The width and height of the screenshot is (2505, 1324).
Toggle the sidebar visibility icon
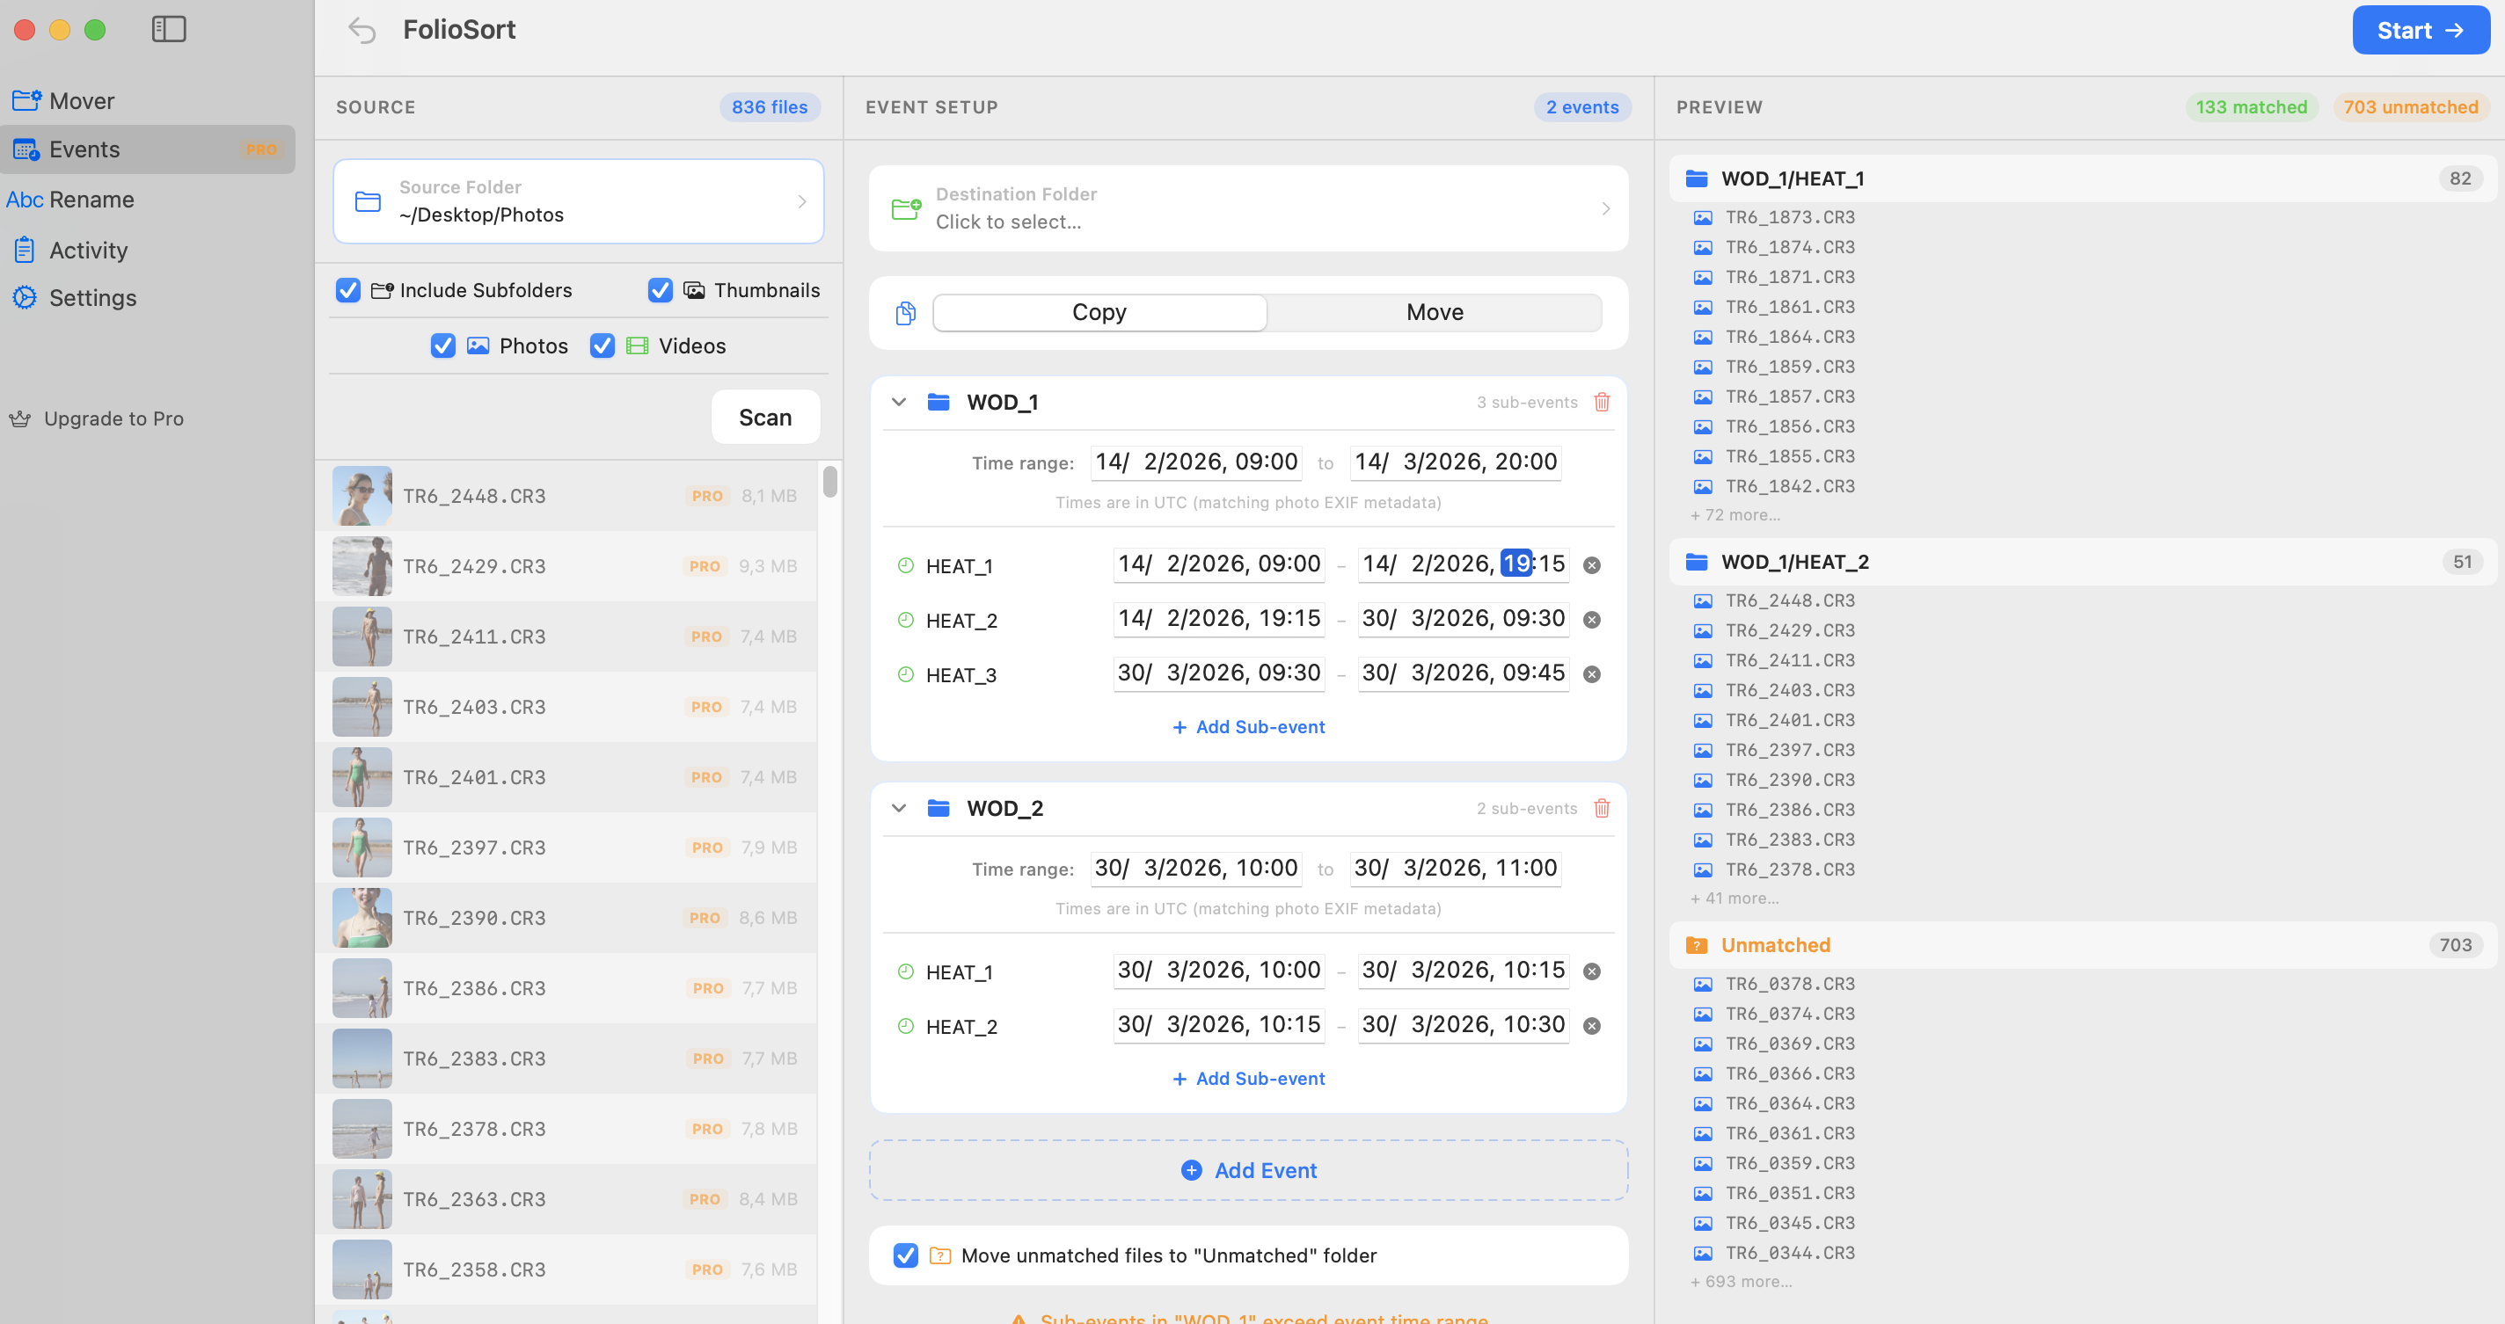(x=168, y=29)
